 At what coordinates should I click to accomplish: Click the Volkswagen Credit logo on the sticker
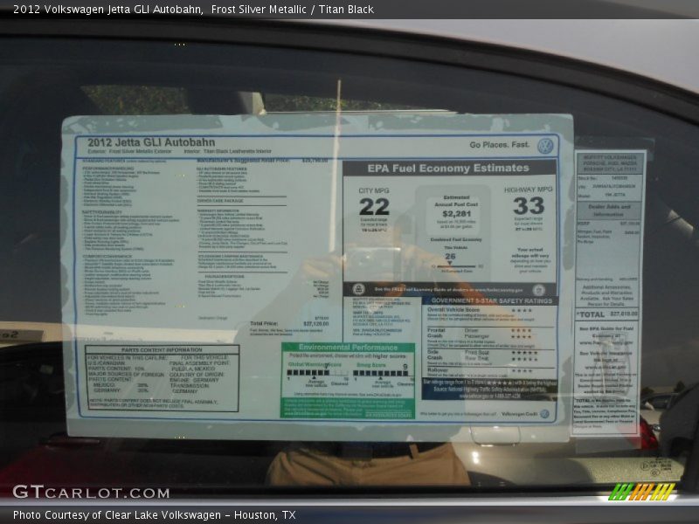[x=544, y=414]
